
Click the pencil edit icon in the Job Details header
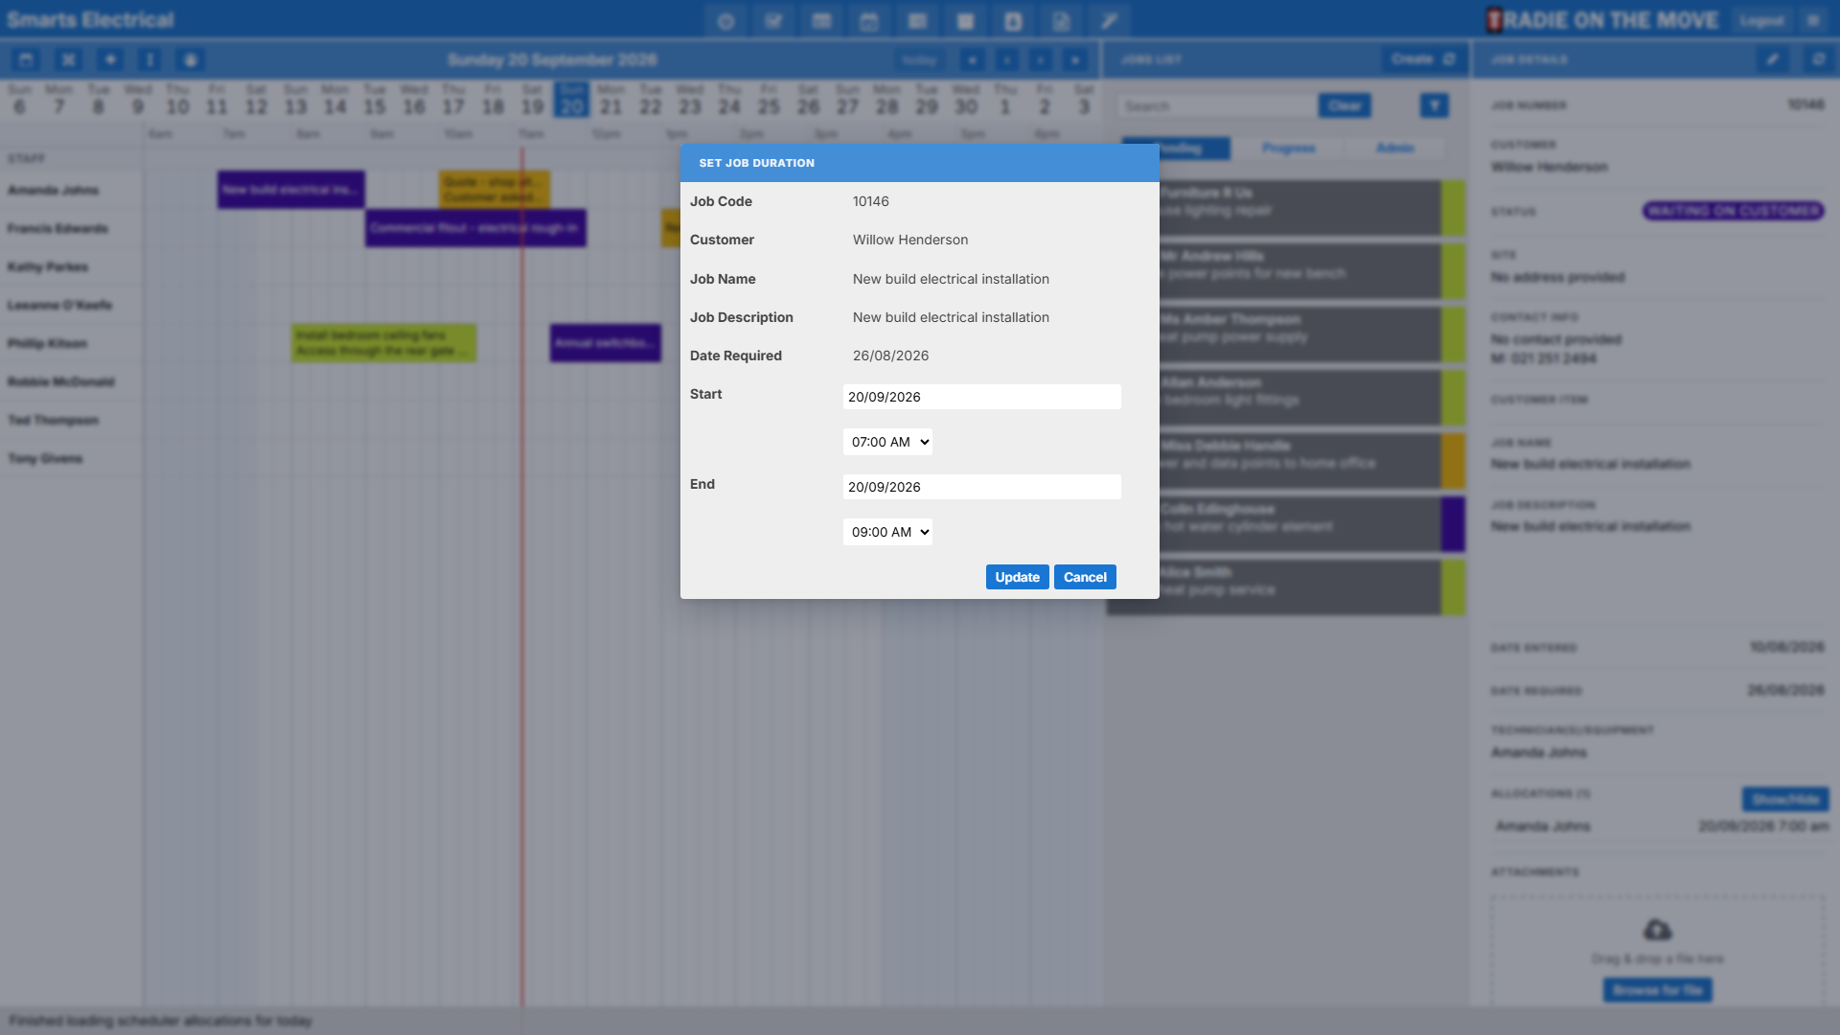point(1772,59)
